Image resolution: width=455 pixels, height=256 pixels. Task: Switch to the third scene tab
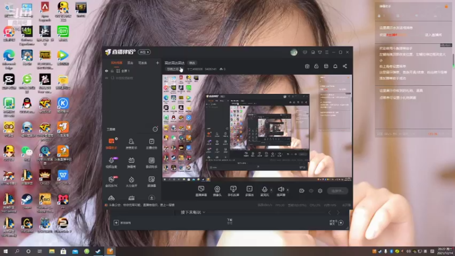[x=143, y=63]
